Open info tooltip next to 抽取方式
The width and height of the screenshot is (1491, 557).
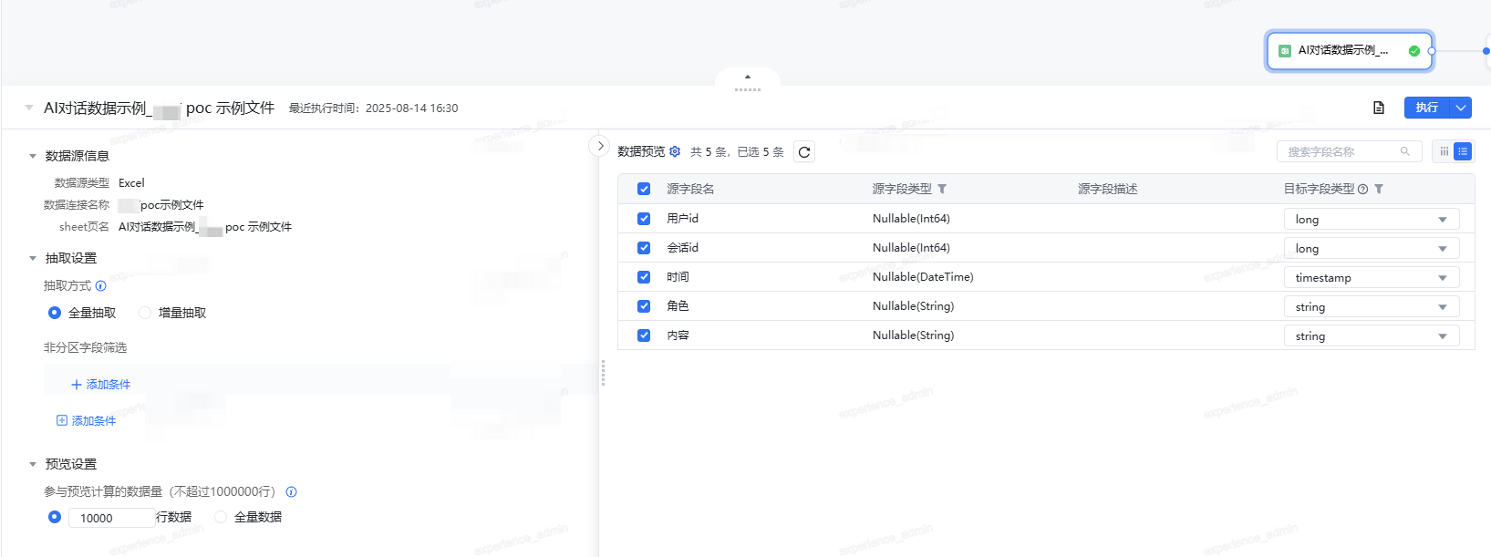click(x=101, y=285)
